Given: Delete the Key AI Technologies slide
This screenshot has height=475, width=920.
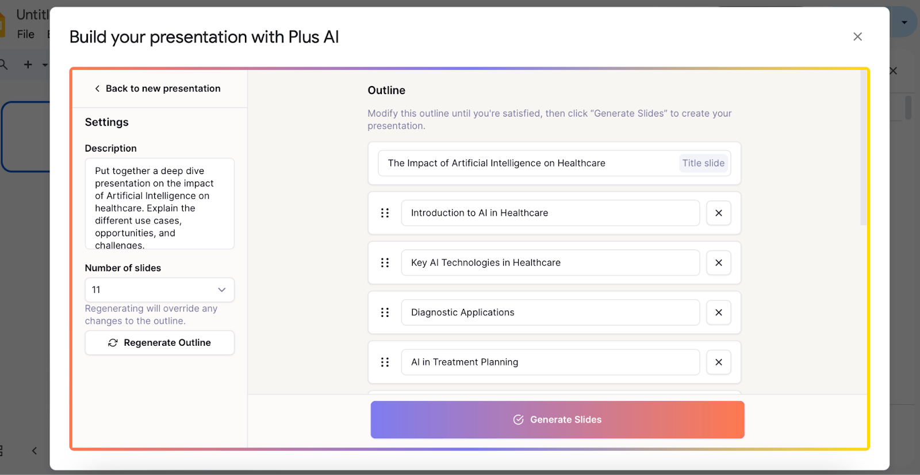Looking at the screenshot, I should coord(718,262).
